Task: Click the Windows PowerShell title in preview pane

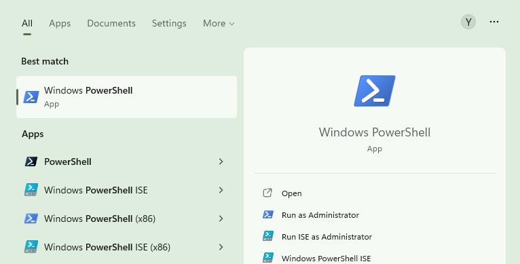Action: click(x=375, y=132)
